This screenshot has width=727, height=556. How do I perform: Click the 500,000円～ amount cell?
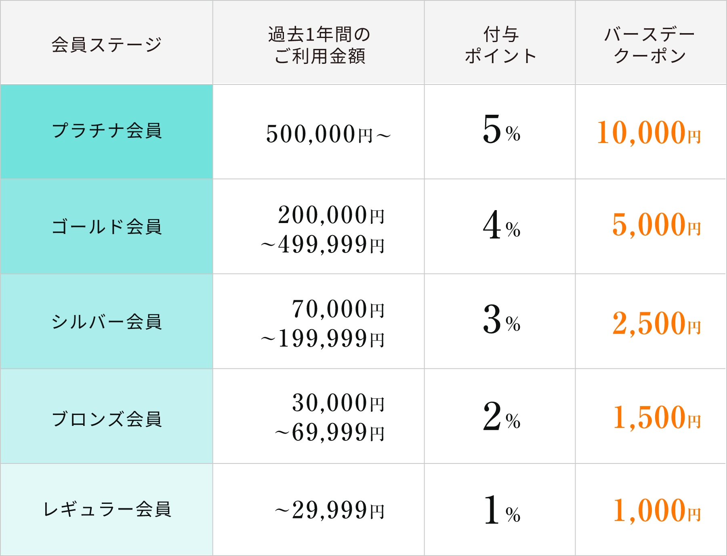point(327,134)
